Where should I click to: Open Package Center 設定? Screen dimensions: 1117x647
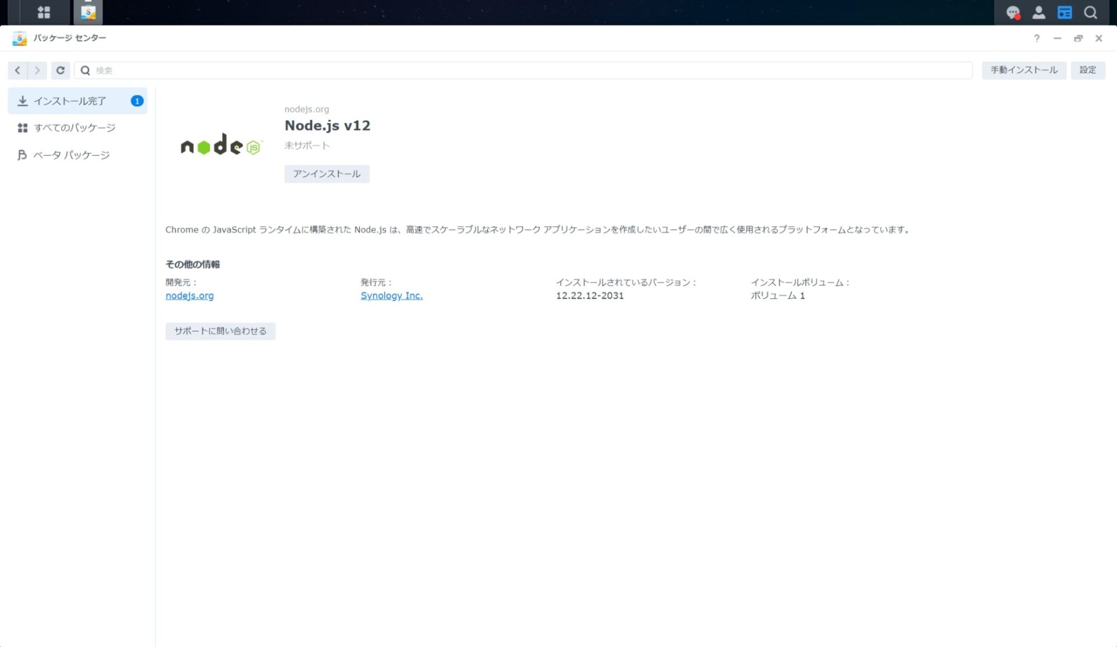tap(1087, 70)
